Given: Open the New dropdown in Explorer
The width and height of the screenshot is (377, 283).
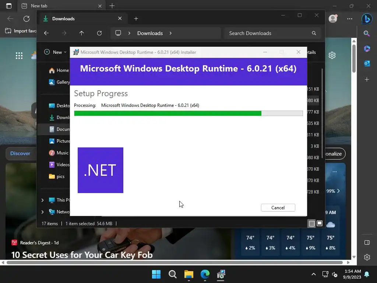Looking at the screenshot, I should click(55, 52).
